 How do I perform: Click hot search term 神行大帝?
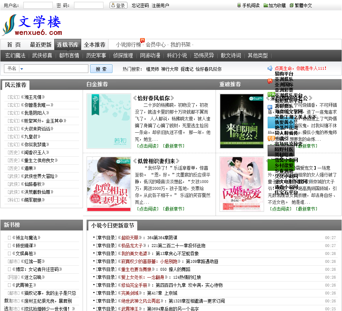click(x=170, y=69)
